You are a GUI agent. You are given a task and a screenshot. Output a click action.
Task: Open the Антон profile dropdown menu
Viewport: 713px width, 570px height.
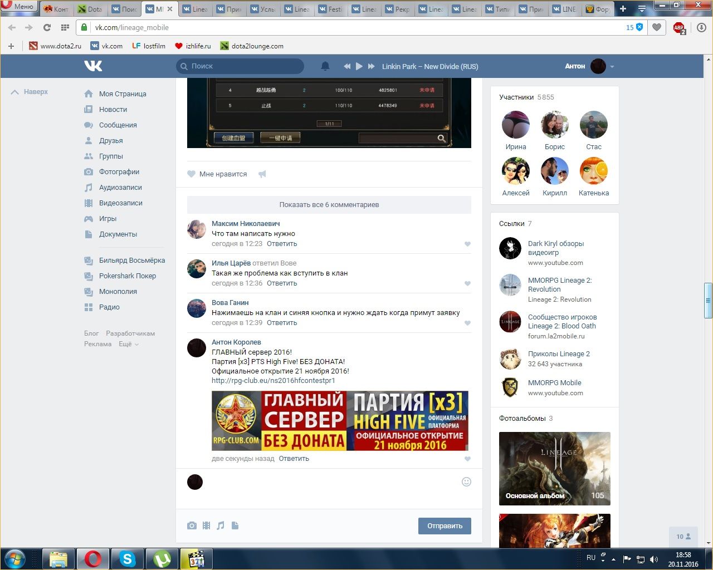(x=590, y=66)
